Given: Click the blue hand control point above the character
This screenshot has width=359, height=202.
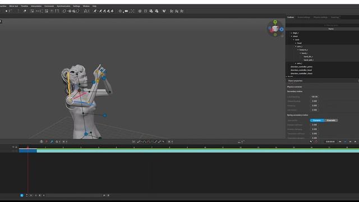Looking at the screenshot, I should pyautogui.click(x=104, y=79).
